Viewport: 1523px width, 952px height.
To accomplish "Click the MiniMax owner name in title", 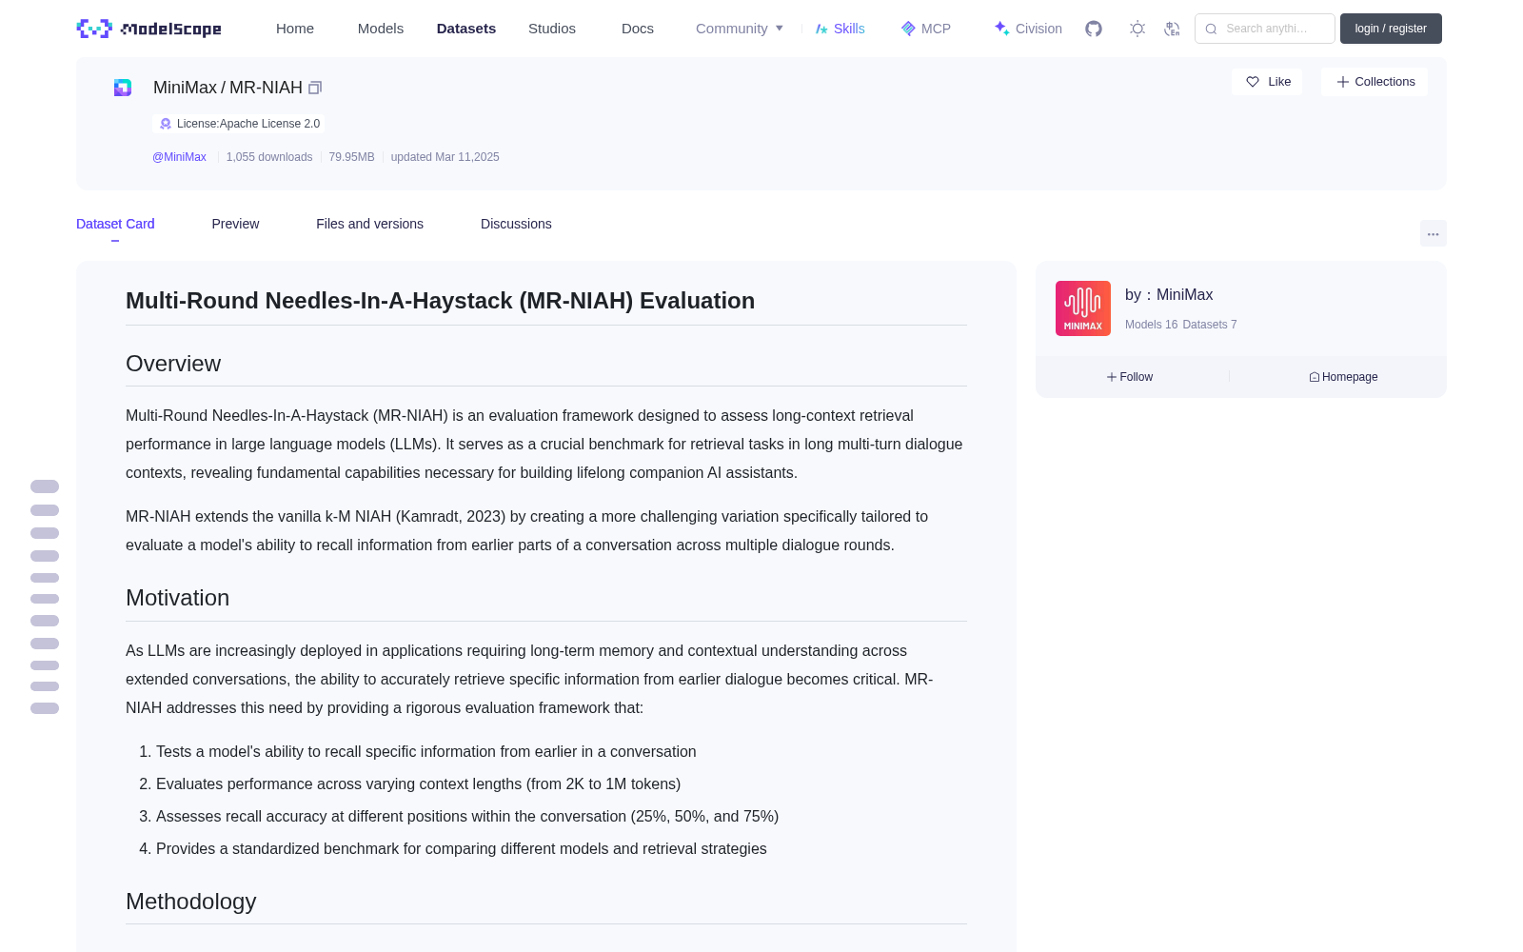I will [185, 88].
